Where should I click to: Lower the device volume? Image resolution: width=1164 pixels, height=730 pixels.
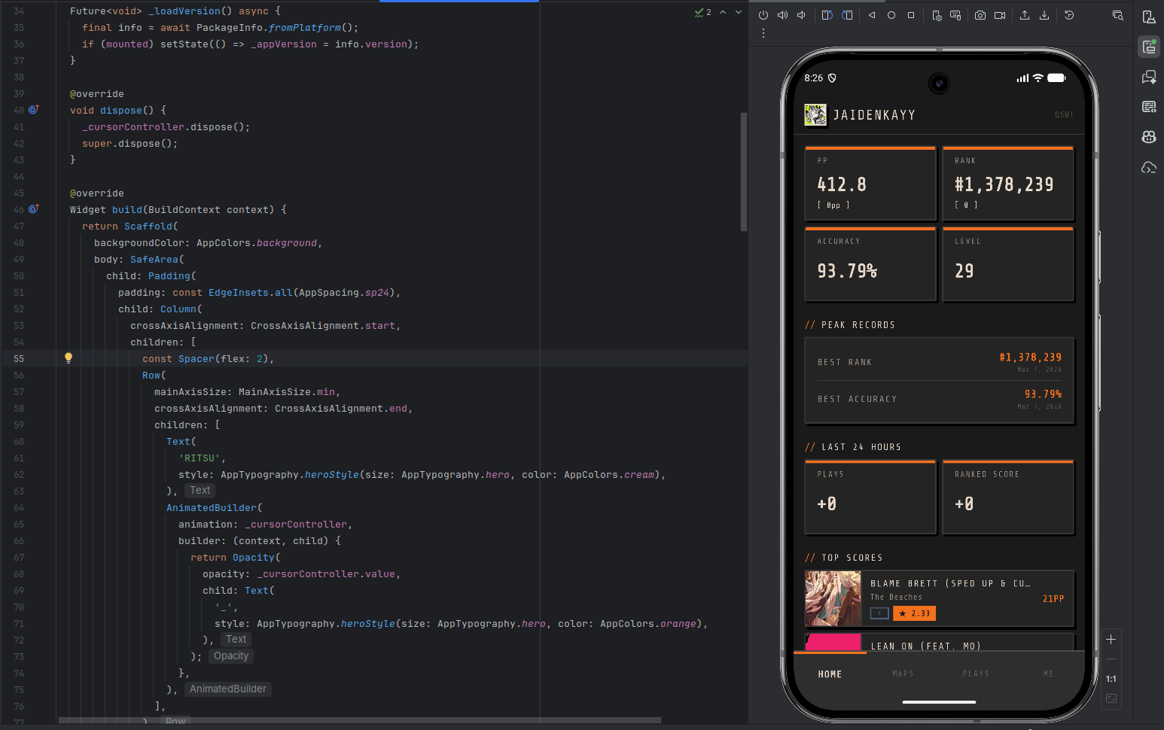pos(801,15)
